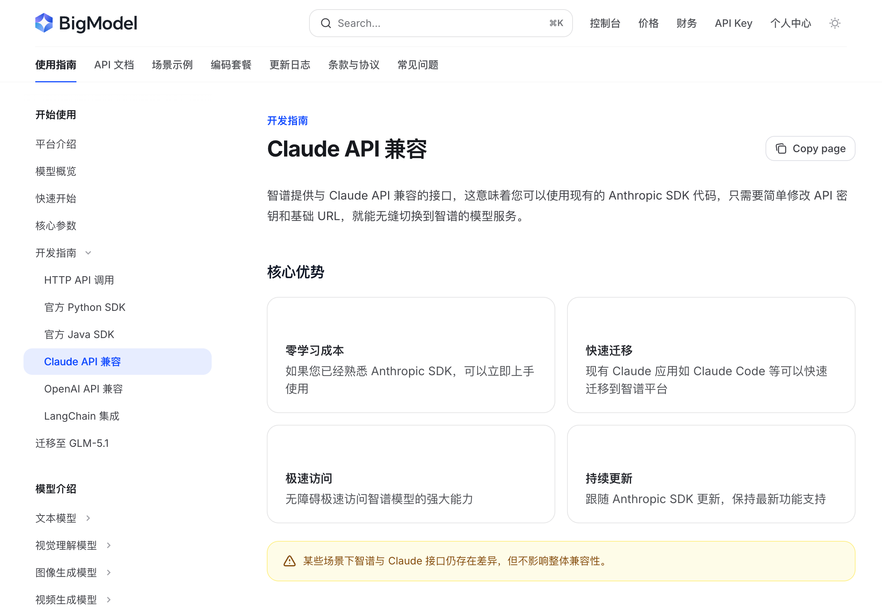Go to 快速开始 page

pyautogui.click(x=56, y=198)
